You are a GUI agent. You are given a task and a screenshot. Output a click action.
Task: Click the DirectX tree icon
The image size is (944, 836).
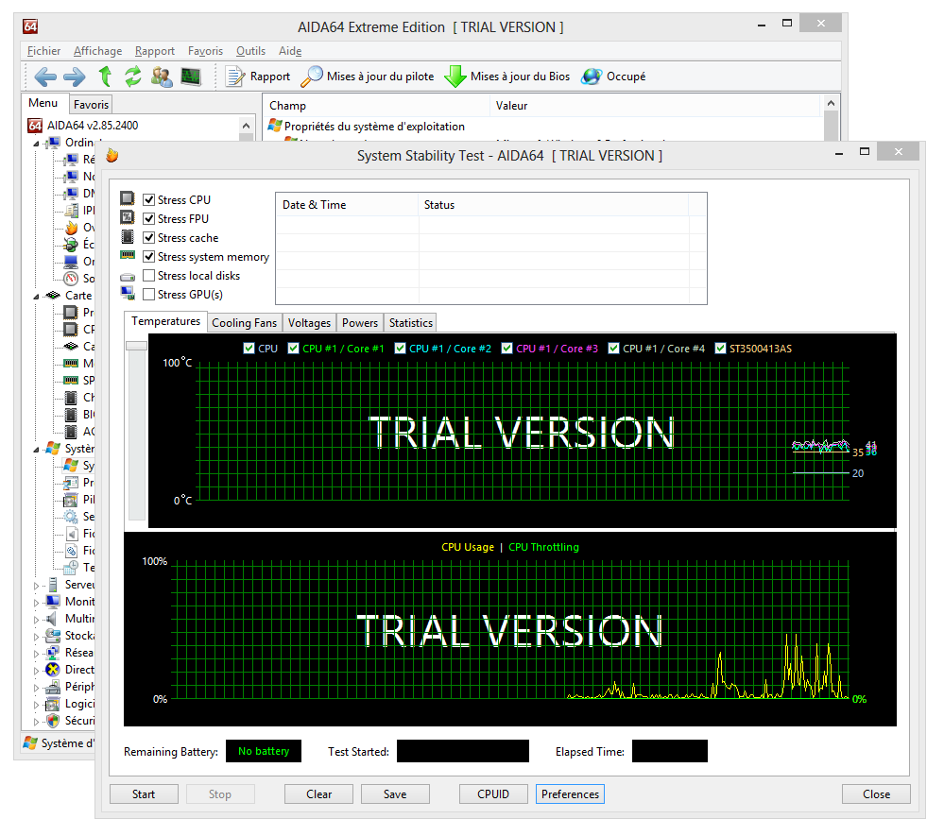pyautogui.click(x=53, y=670)
